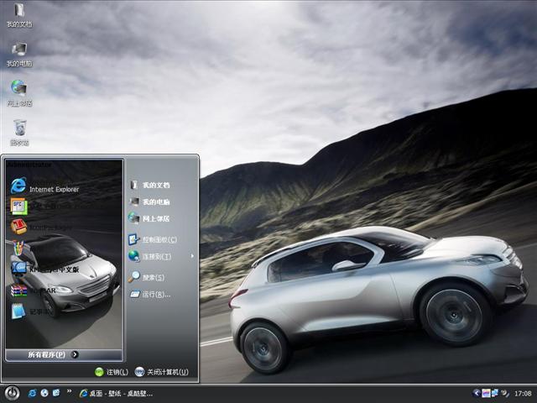Screen dimensions: 537x403
Task: Launch WinRAR from Start menu
Action: coord(34,290)
